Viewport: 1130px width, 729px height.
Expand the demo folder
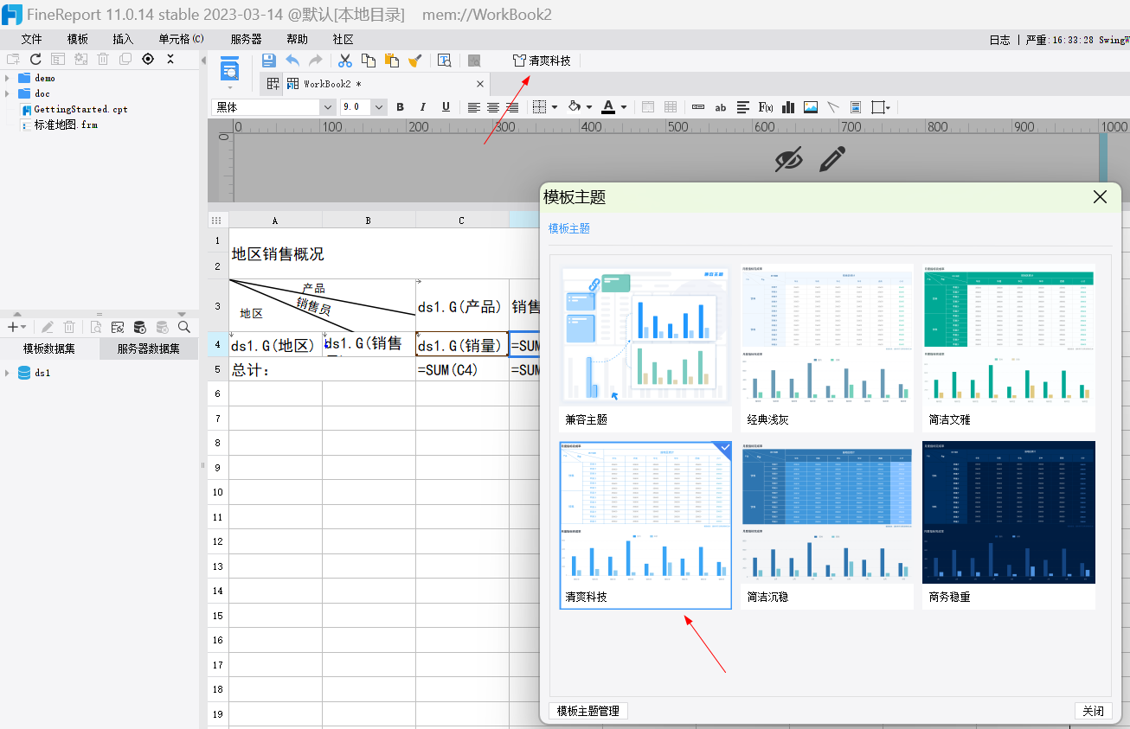[7, 78]
